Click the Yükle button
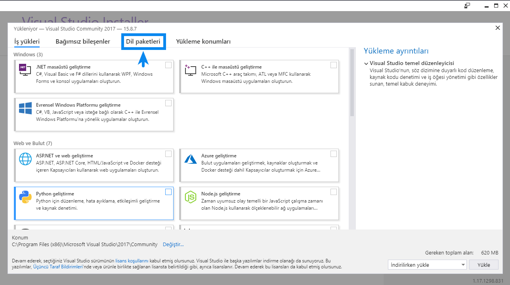The height and width of the screenshot is (285, 510). point(483,265)
